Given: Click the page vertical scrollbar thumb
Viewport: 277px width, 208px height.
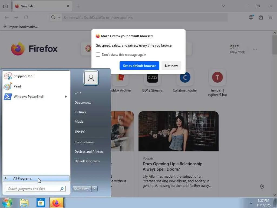Looking at the screenshot, I should pyautogui.click(x=275, y=45).
